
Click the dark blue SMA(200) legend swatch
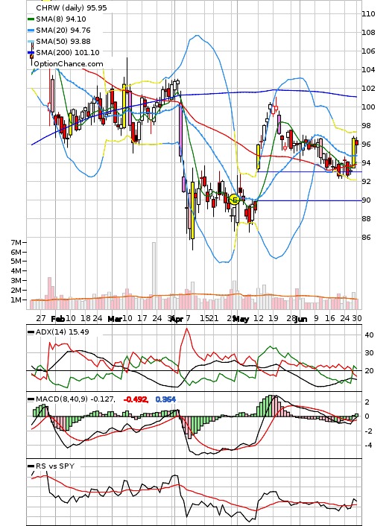(31, 53)
